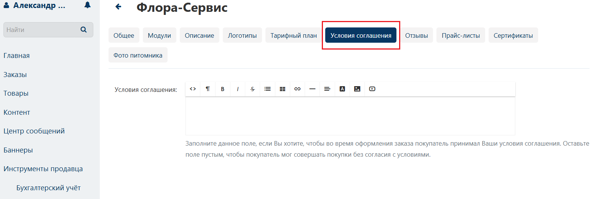The width and height of the screenshot is (596, 199).
Task: Open the Отзывы tab
Action: 417,35
